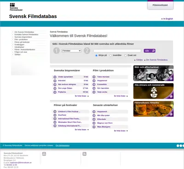Screen dimensions: 184x169
Task: Open Söktips in sidebar menu
Action: pyautogui.click(x=17, y=55)
